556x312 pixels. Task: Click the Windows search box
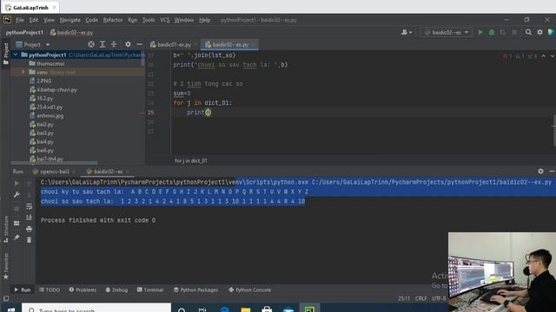[x=96, y=309]
